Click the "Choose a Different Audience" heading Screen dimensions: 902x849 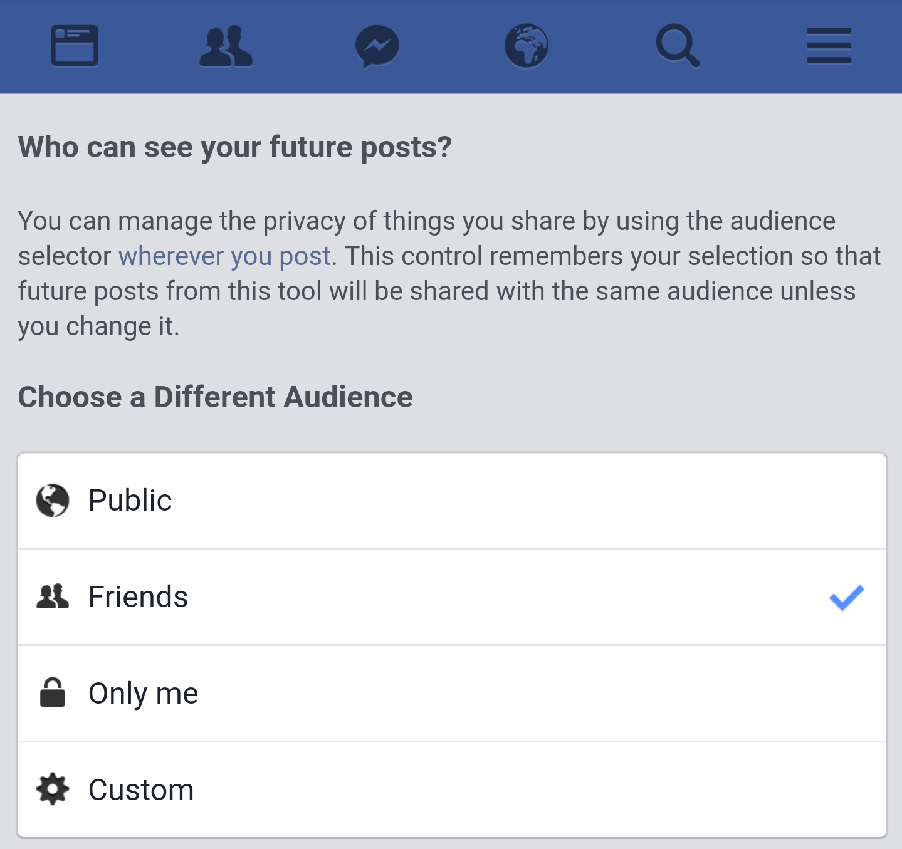(216, 396)
